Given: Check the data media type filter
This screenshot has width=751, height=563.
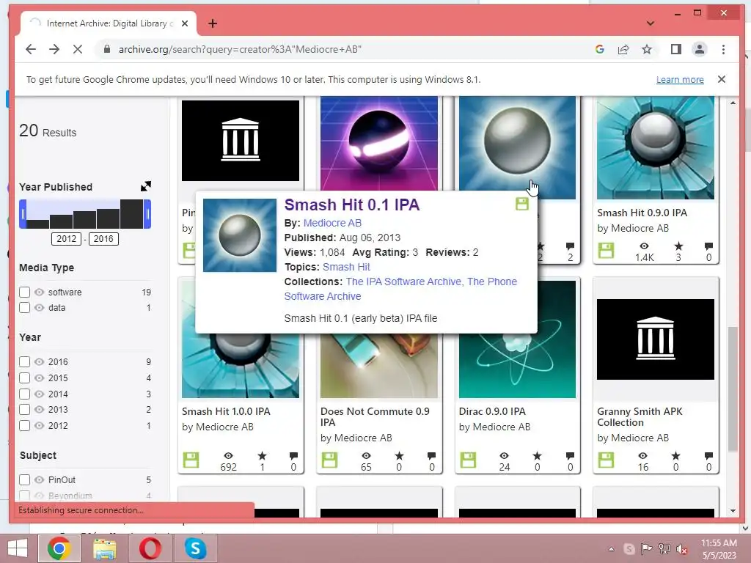Looking at the screenshot, I should tap(24, 308).
